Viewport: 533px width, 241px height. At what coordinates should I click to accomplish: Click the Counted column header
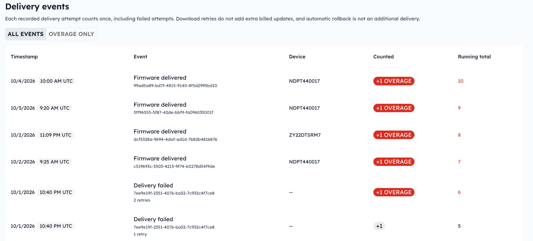(383, 57)
